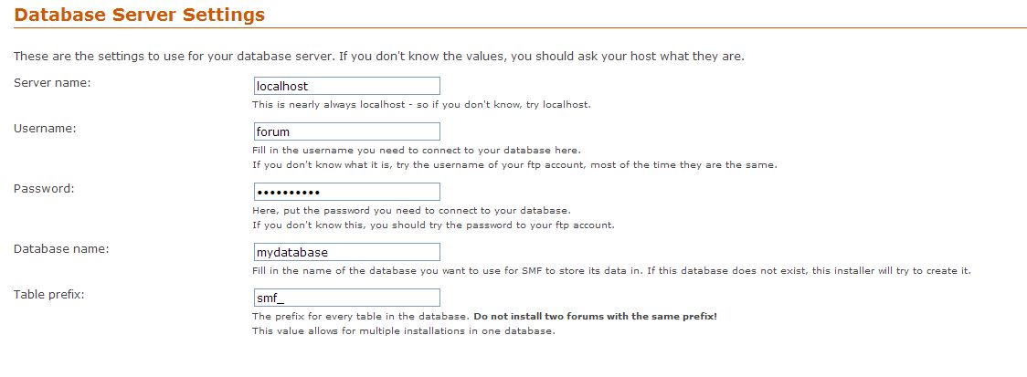Image resolution: width=1027 pixels, height=377 pixels.
Task: Select the "Password:" label
Action: click(x=44, y=188)
